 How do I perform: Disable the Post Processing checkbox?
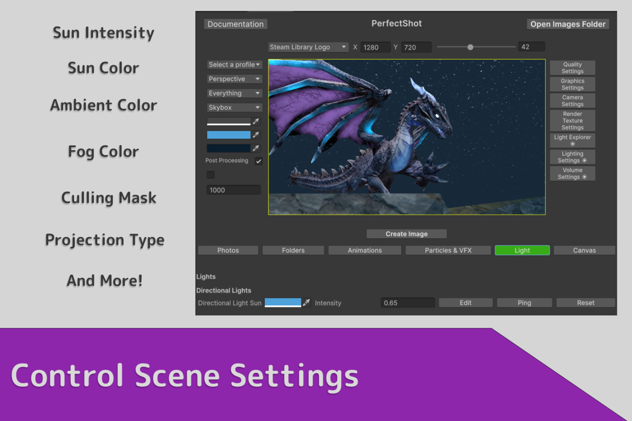tap(258, 161)
